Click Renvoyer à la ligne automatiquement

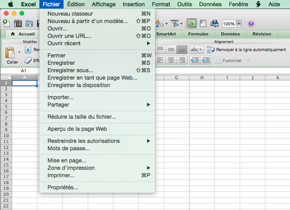(251, 50)
